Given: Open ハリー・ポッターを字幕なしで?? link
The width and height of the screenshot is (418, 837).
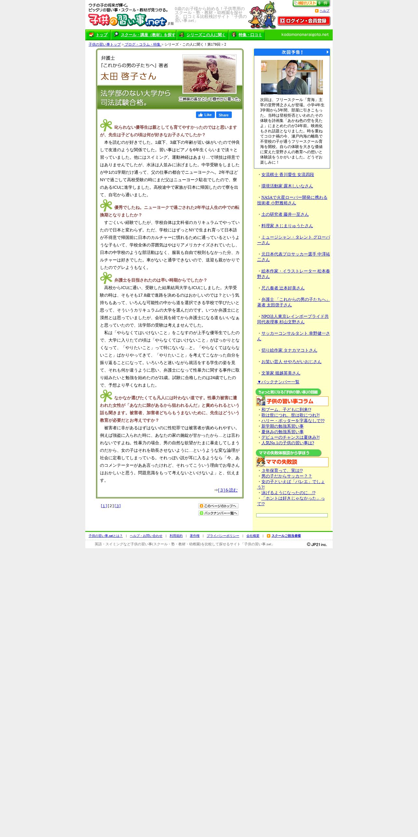Looking at the screenshot, I should coord(293,421).
